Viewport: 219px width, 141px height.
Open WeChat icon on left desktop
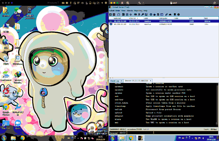tap(18, 12)
